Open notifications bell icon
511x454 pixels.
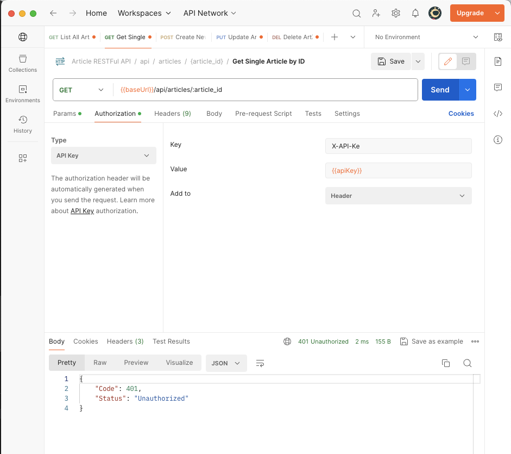415,14
